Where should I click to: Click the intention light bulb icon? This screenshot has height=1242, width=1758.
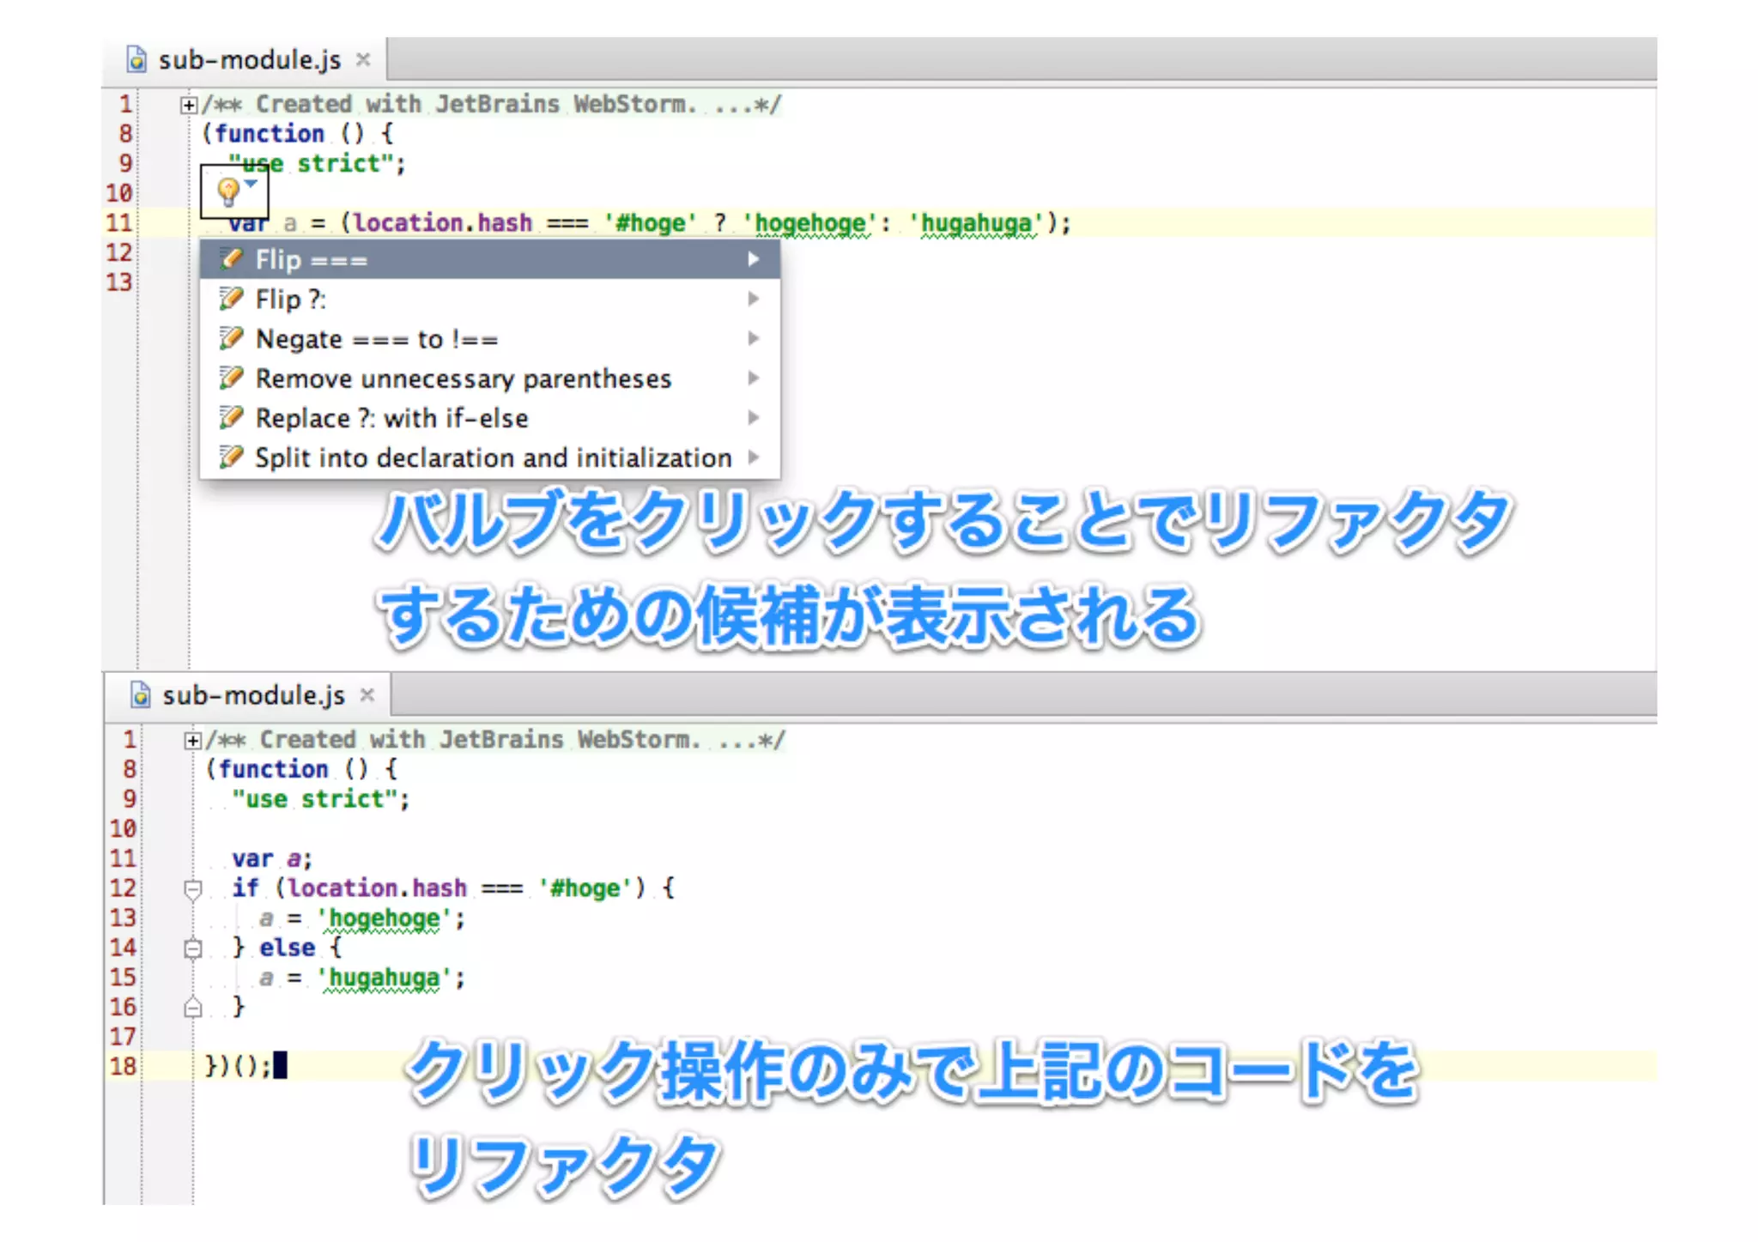(227, 191)
